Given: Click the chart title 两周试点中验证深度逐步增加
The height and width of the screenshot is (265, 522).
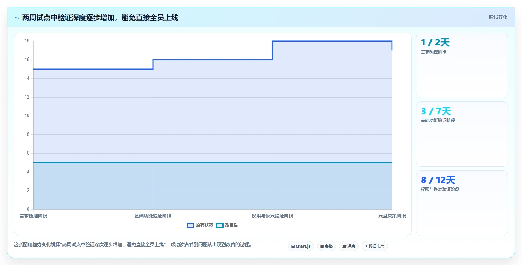Looking at the screenshot, I should [x=100, y=17].
